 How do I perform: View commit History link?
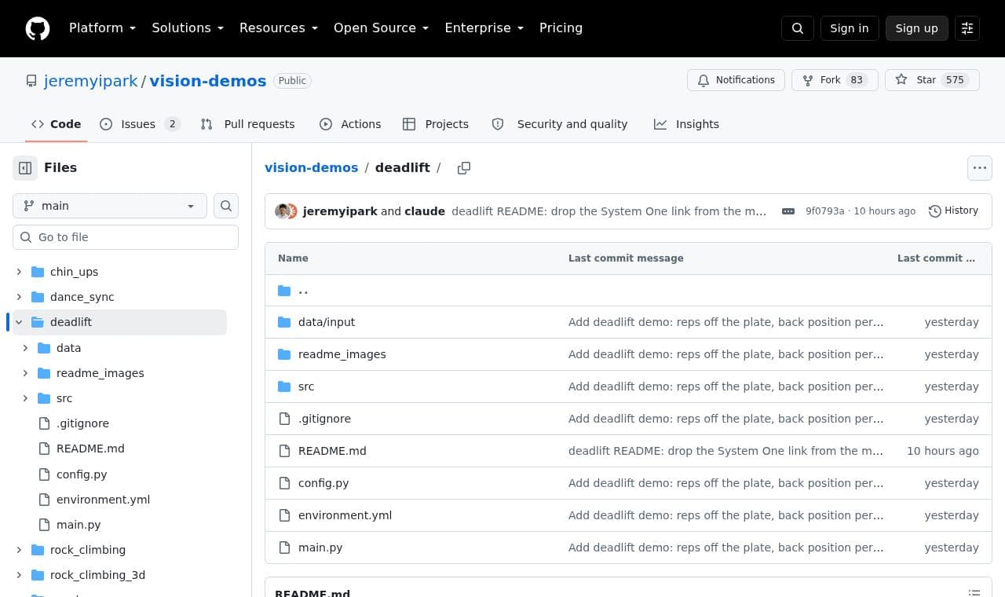click(953, 211)
